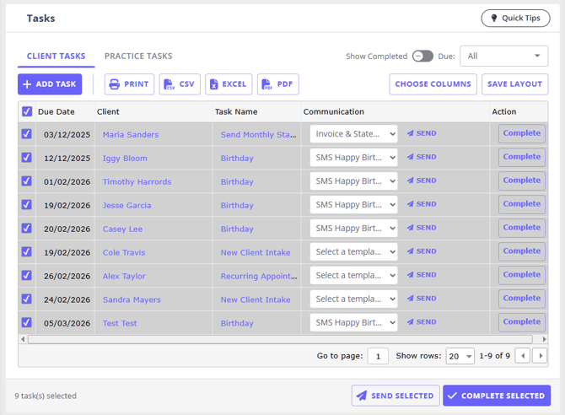Select the Client Tasks tab
565x415 pixels.
56,57
